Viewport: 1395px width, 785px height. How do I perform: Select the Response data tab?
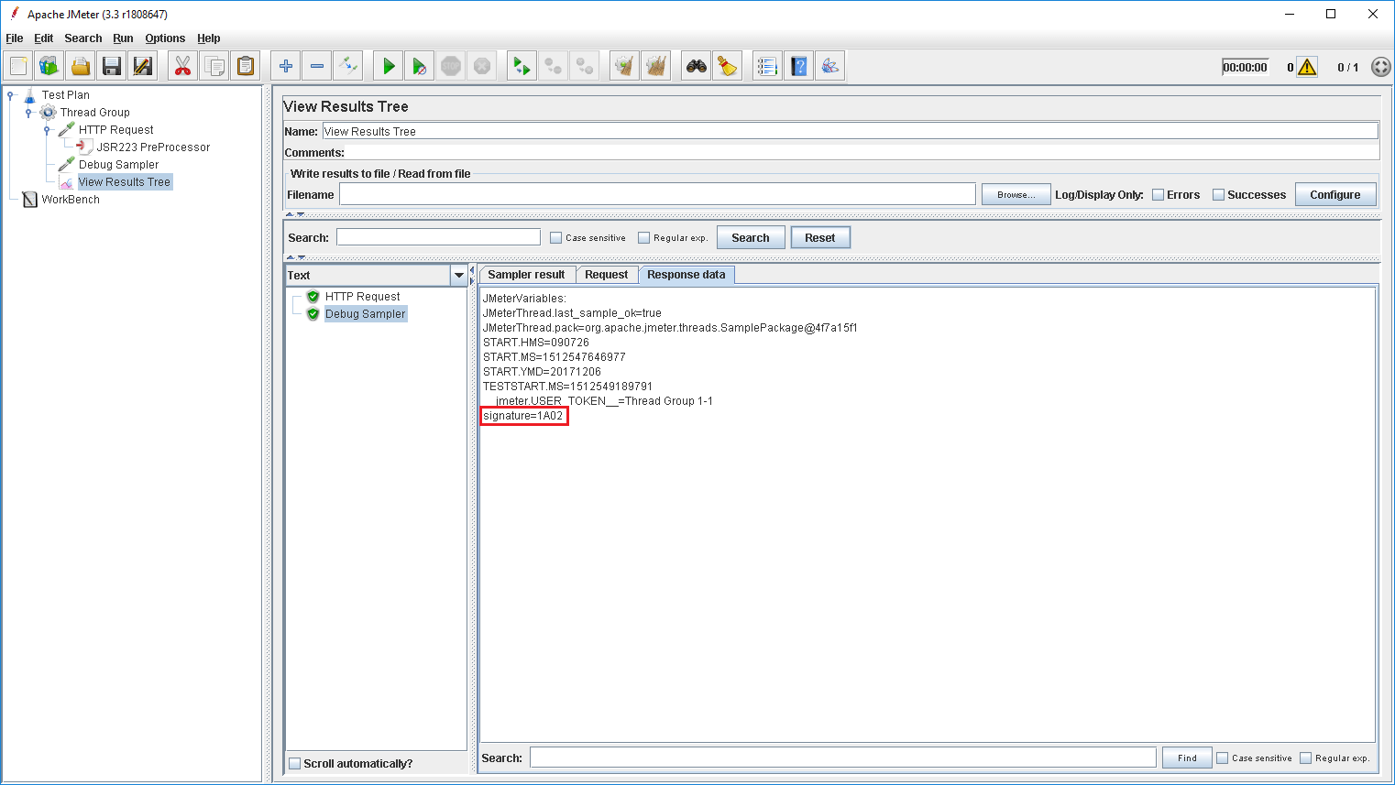(687, 275)
